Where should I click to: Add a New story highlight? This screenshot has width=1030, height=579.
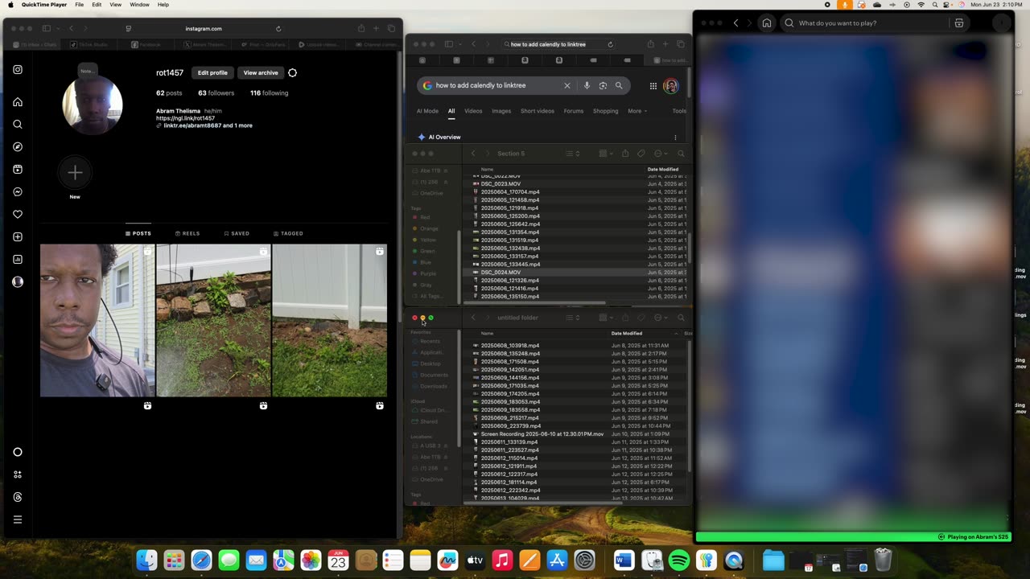point(75,172)
